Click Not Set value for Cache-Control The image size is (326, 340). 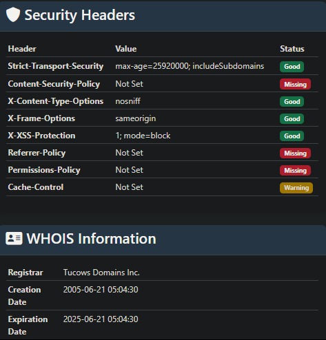pyautogui.click(x=129, y=187)
